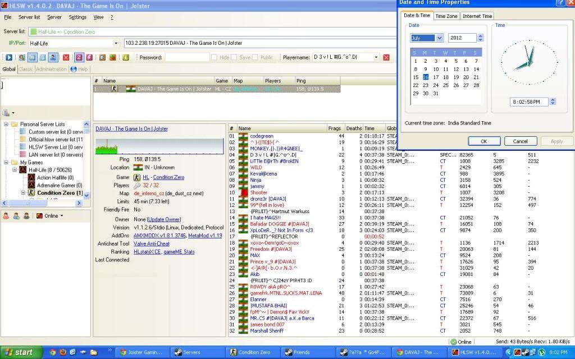
Task: Click the bar chart icon above server tree
Action: 6,113
